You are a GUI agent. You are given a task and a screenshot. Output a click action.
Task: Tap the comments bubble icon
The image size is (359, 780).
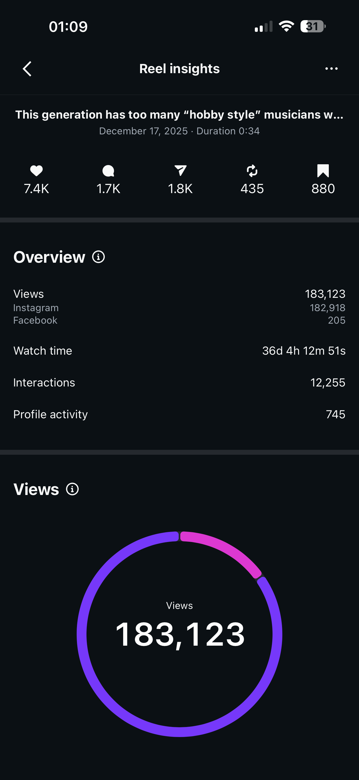[108, 171]
